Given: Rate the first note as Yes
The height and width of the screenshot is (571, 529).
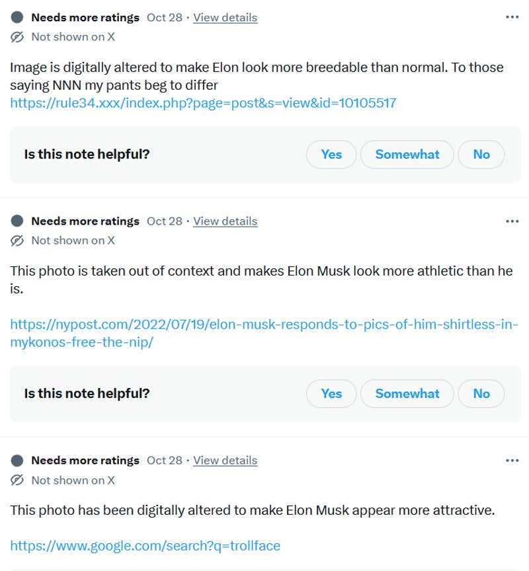Looking at the screenshot, I should click(x=331, y=154).
